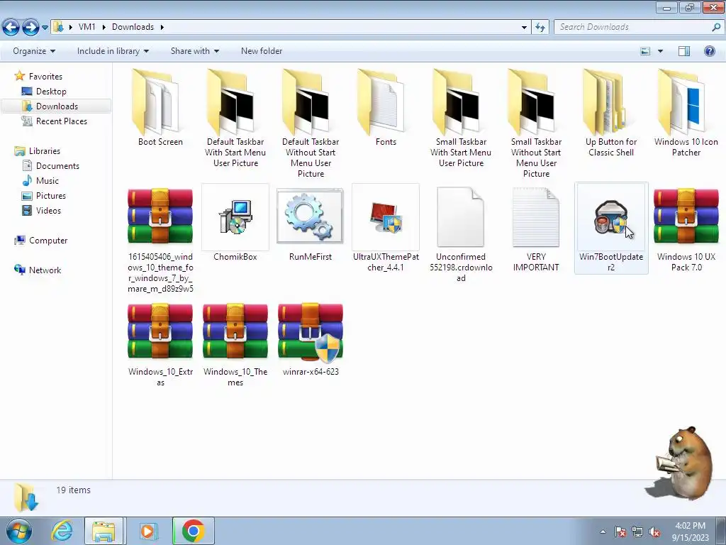Open the Music library
Image resolution: width=726 pixels, height=545 pixels.
(x=48, y=181)
